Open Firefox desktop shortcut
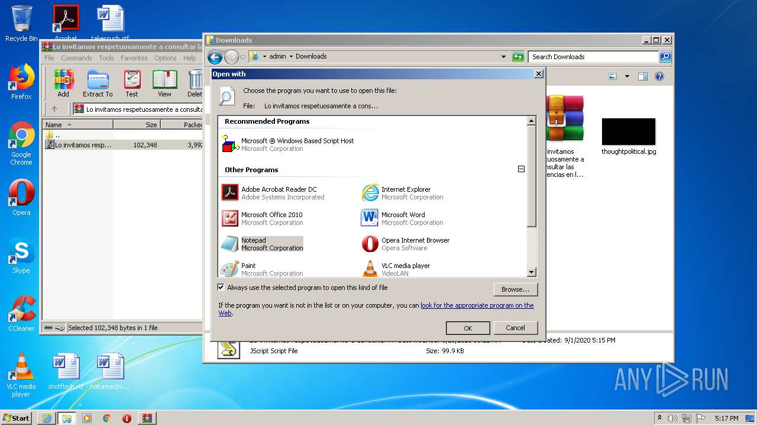Image resolution: width=757 pixels, height=426 pixels. (21, 82)
